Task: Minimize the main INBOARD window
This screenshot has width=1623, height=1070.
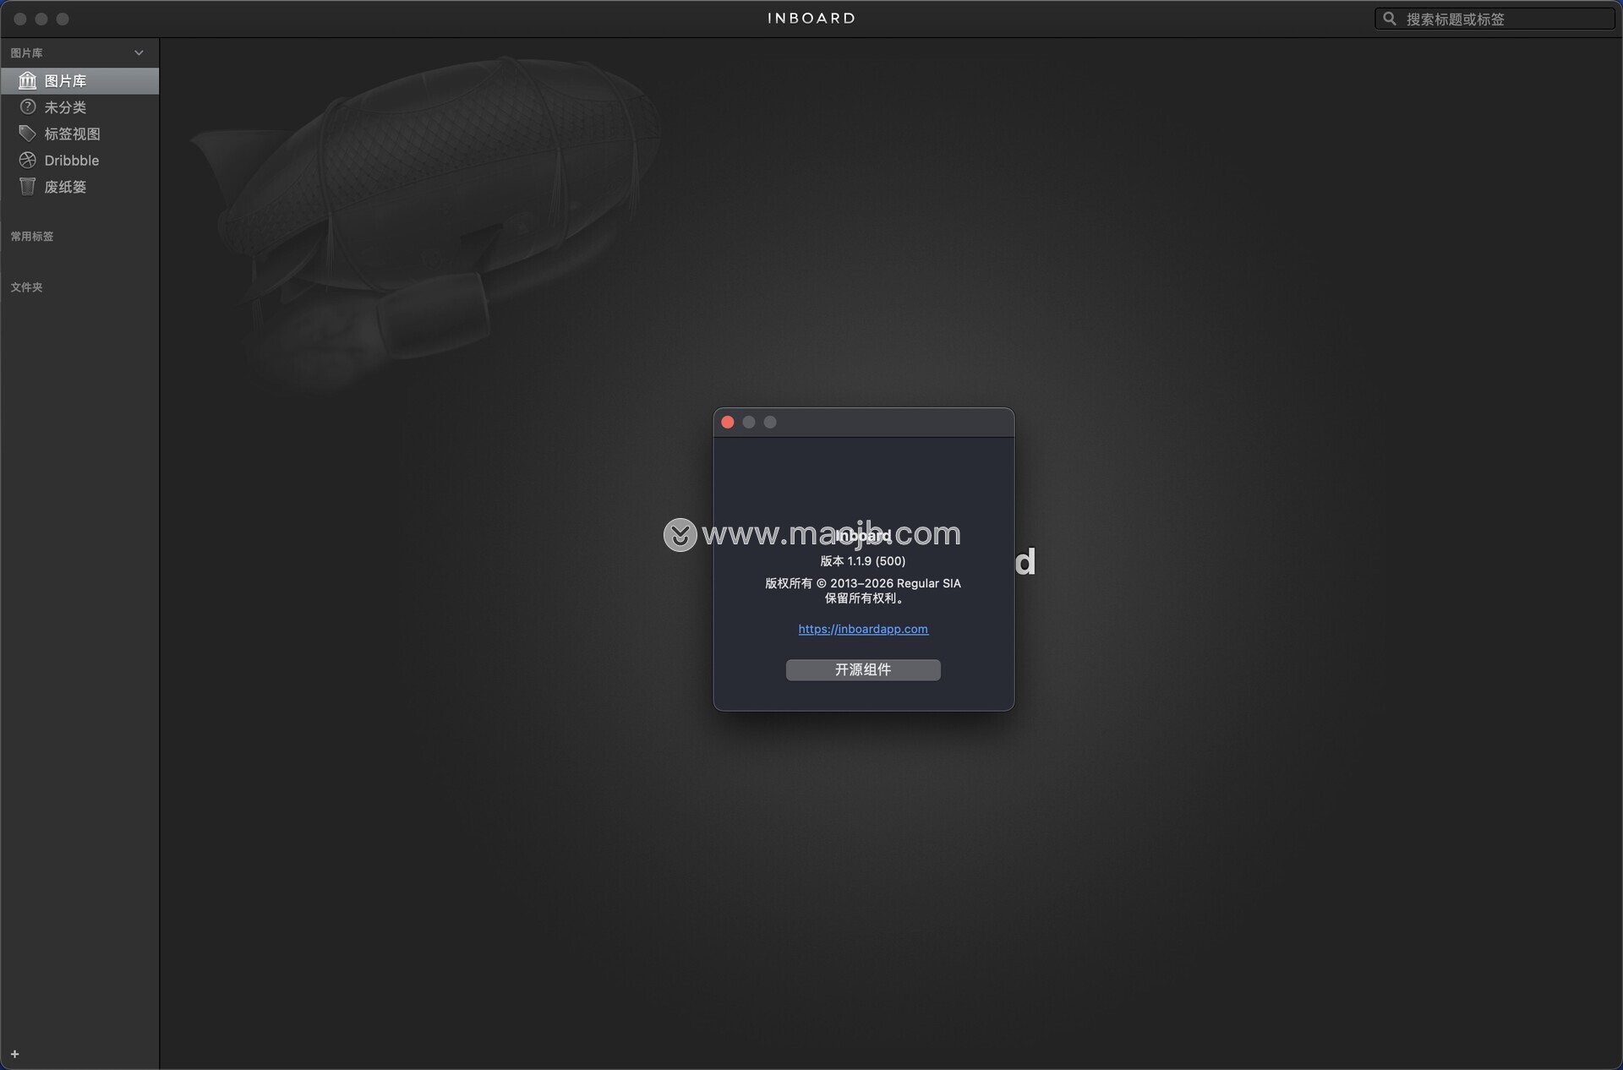Action: [41, 19]
